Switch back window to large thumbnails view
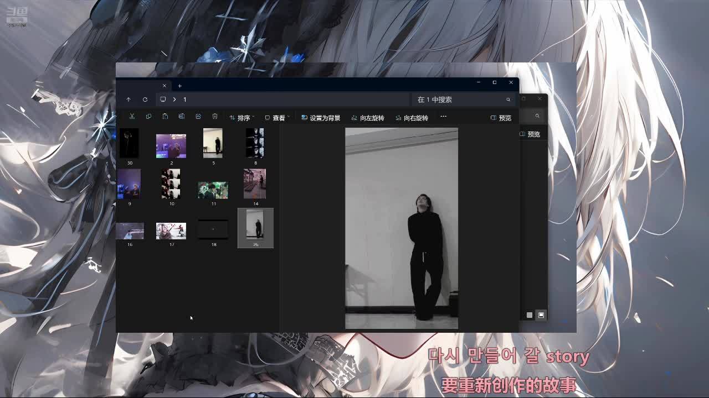 coord(541,315)
